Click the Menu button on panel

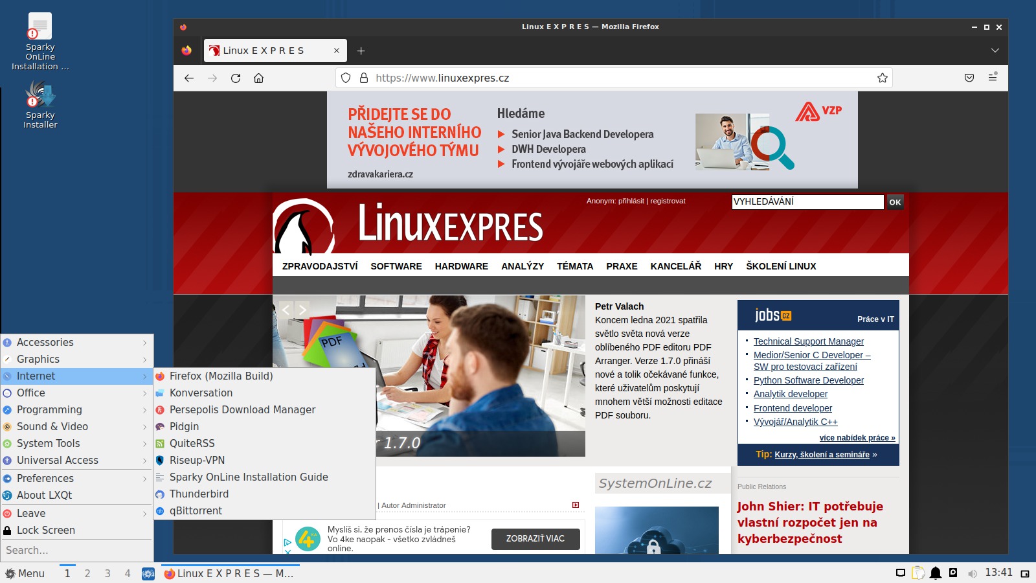(25, 573)
